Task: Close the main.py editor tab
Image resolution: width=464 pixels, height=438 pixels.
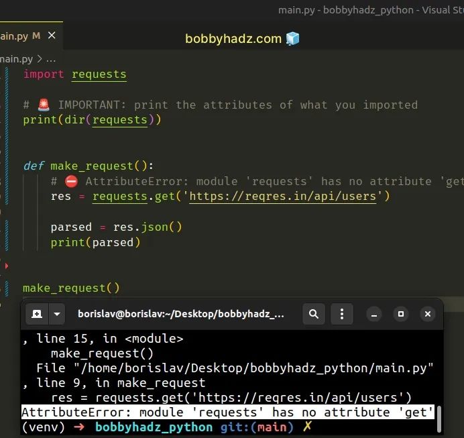Action: (x=52, y=36)
